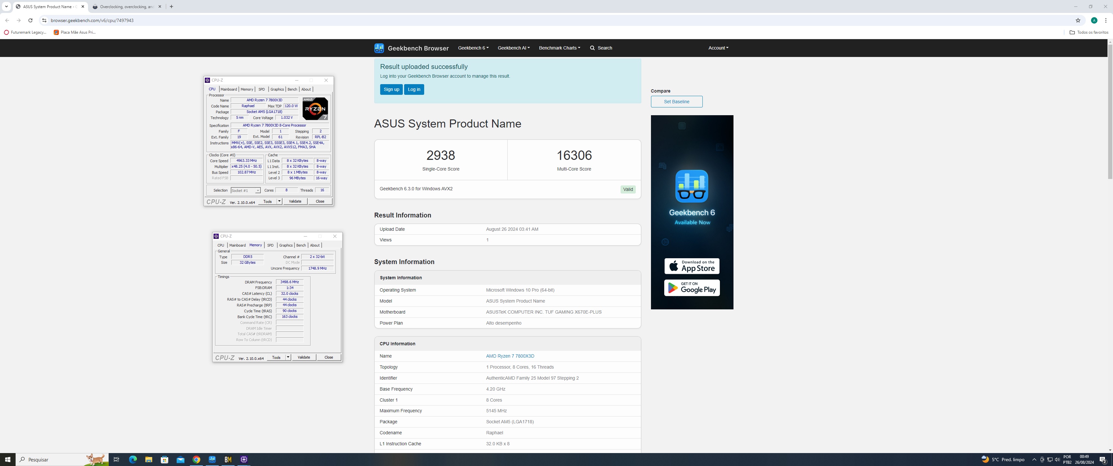The height and width of the screenshot is (466, 1113).
Task: Open Mainboard tab in bottom CPU-Z window
Action: pyautogui.click(x=237, y=246)
